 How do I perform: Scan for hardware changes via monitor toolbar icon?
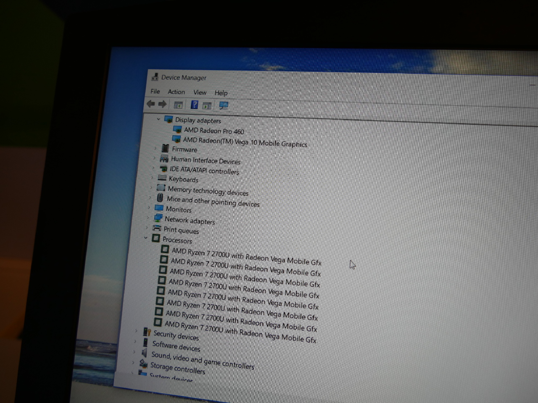click(x=224, y=106)
